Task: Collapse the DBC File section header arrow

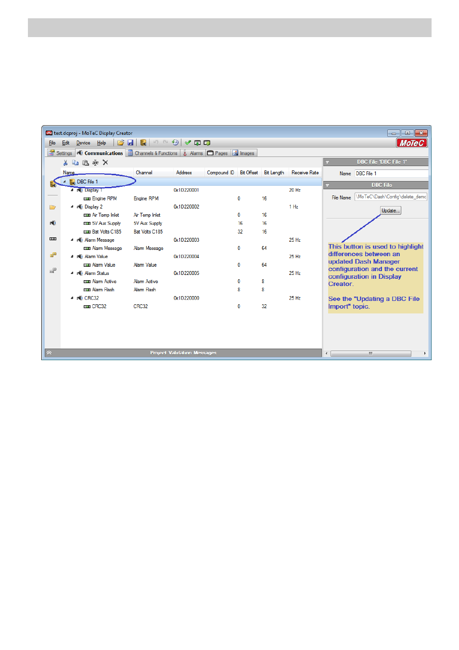Action: pos(328,185)
